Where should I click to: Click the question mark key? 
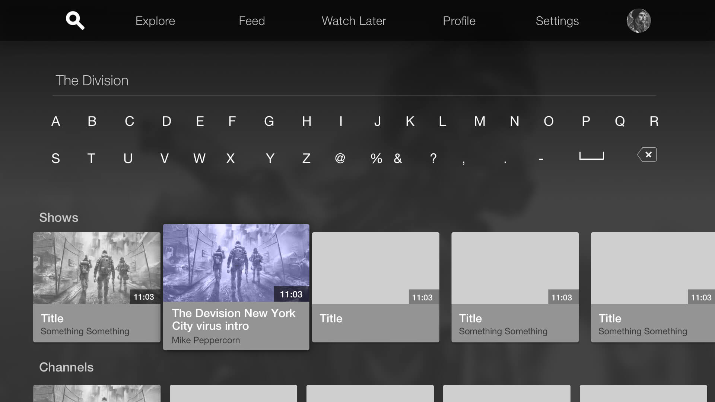tap(433, 159)
